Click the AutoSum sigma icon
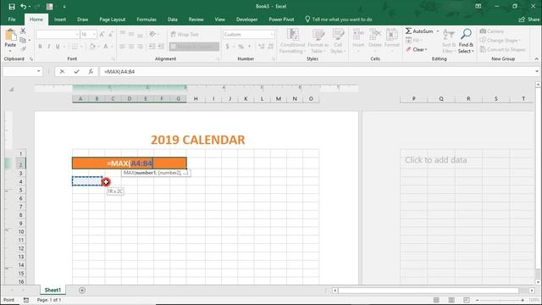 pyautogui.click(x=408, y=31)
